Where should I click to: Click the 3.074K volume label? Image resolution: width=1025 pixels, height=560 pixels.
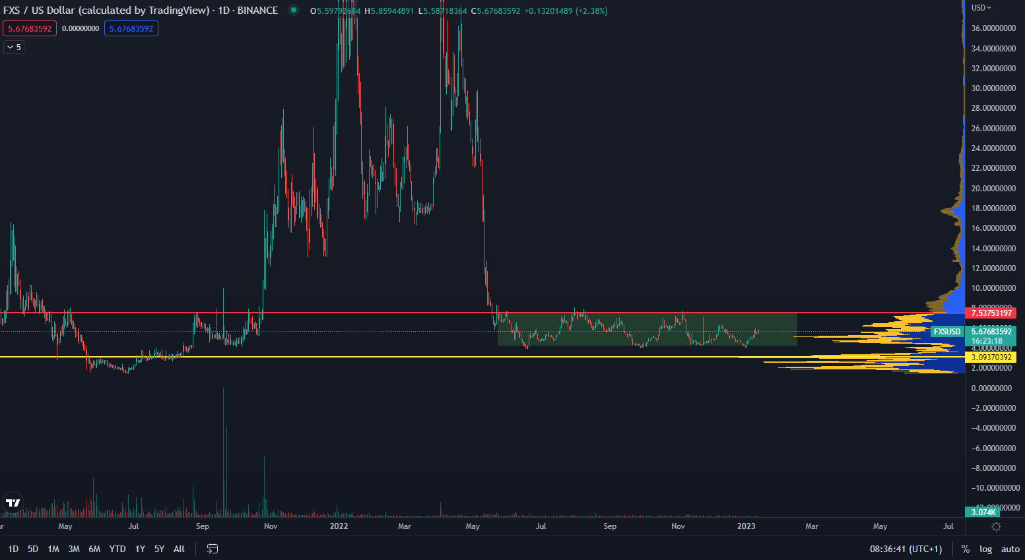click(983, 512)
